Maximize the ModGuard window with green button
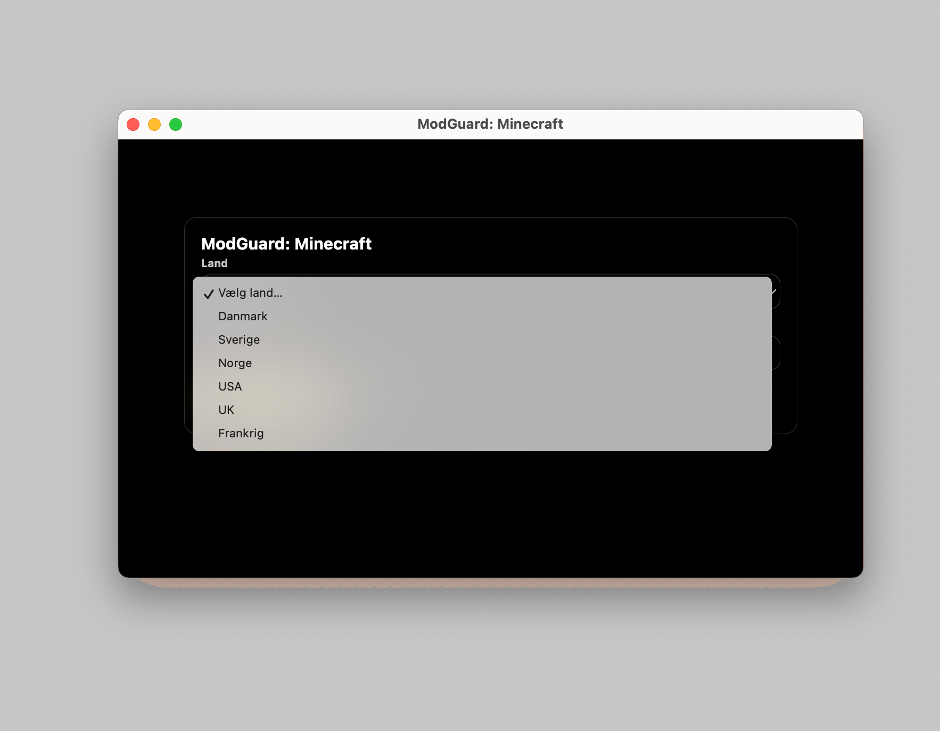Image resolution: width=940 pixels, height=731 pixels. click(176, 124)
